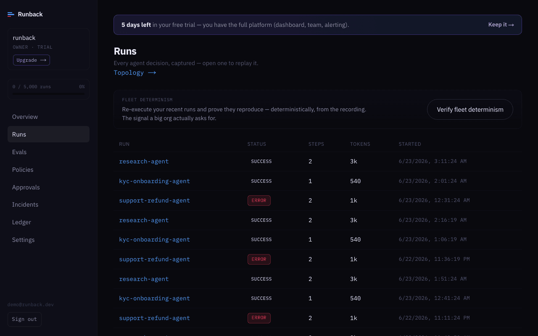Click the 'runback' organization name
The width and height of the screenshot is (538, 336).
[x=24, y=38]
